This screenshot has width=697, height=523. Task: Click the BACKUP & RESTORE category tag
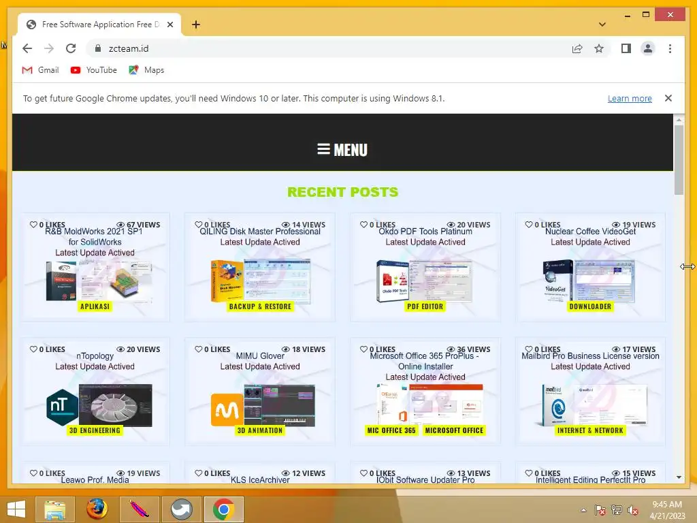(260, 306)
